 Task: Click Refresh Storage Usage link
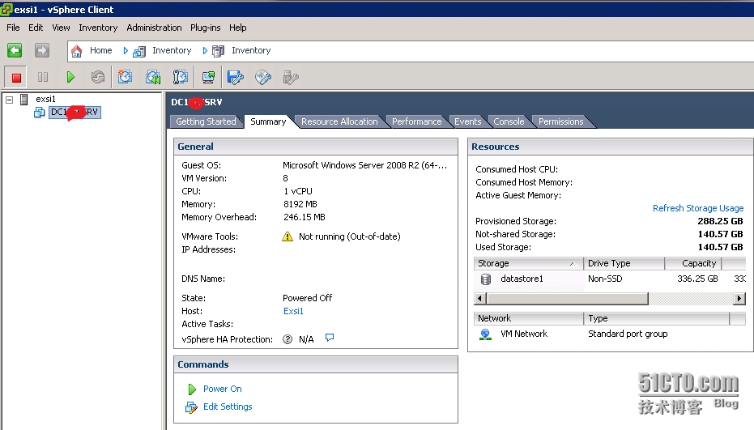tap(698, 208)
